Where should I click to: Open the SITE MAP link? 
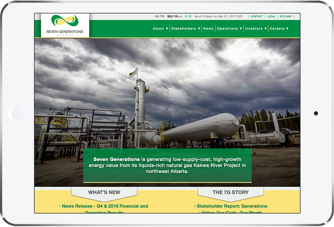click(286, 16)
